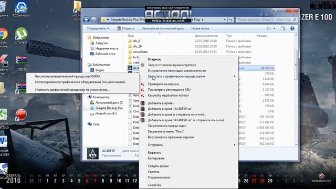336x189 pixels.
Task: Click the Explorer forward arrow button
Action: click(x=93, y=20)
